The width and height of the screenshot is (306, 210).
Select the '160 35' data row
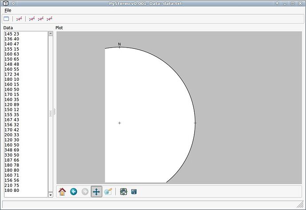26,99
